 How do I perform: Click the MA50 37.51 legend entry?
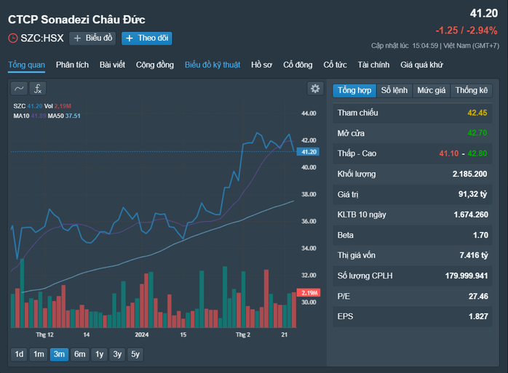click(64, 116)
